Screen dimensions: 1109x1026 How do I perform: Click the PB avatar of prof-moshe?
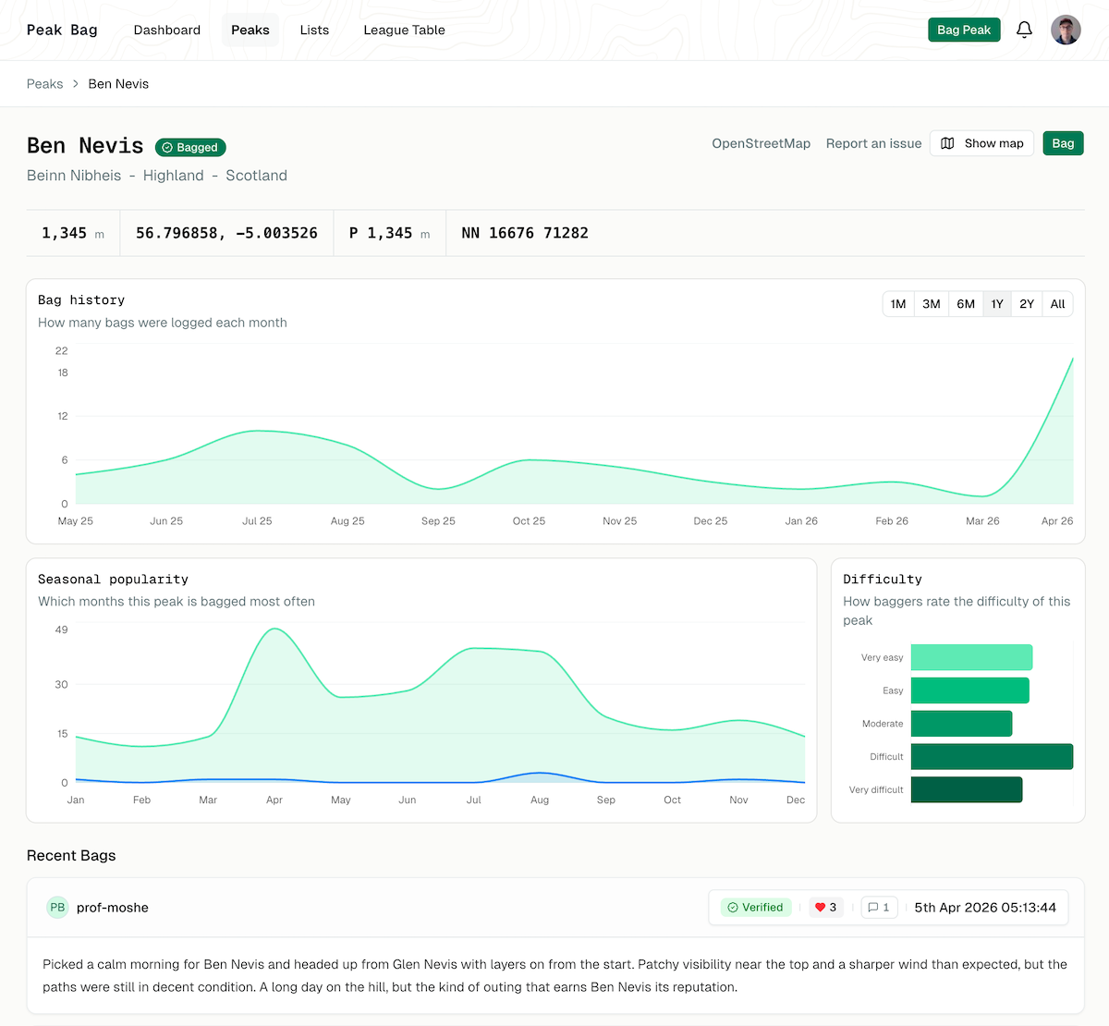coord(57,908)
